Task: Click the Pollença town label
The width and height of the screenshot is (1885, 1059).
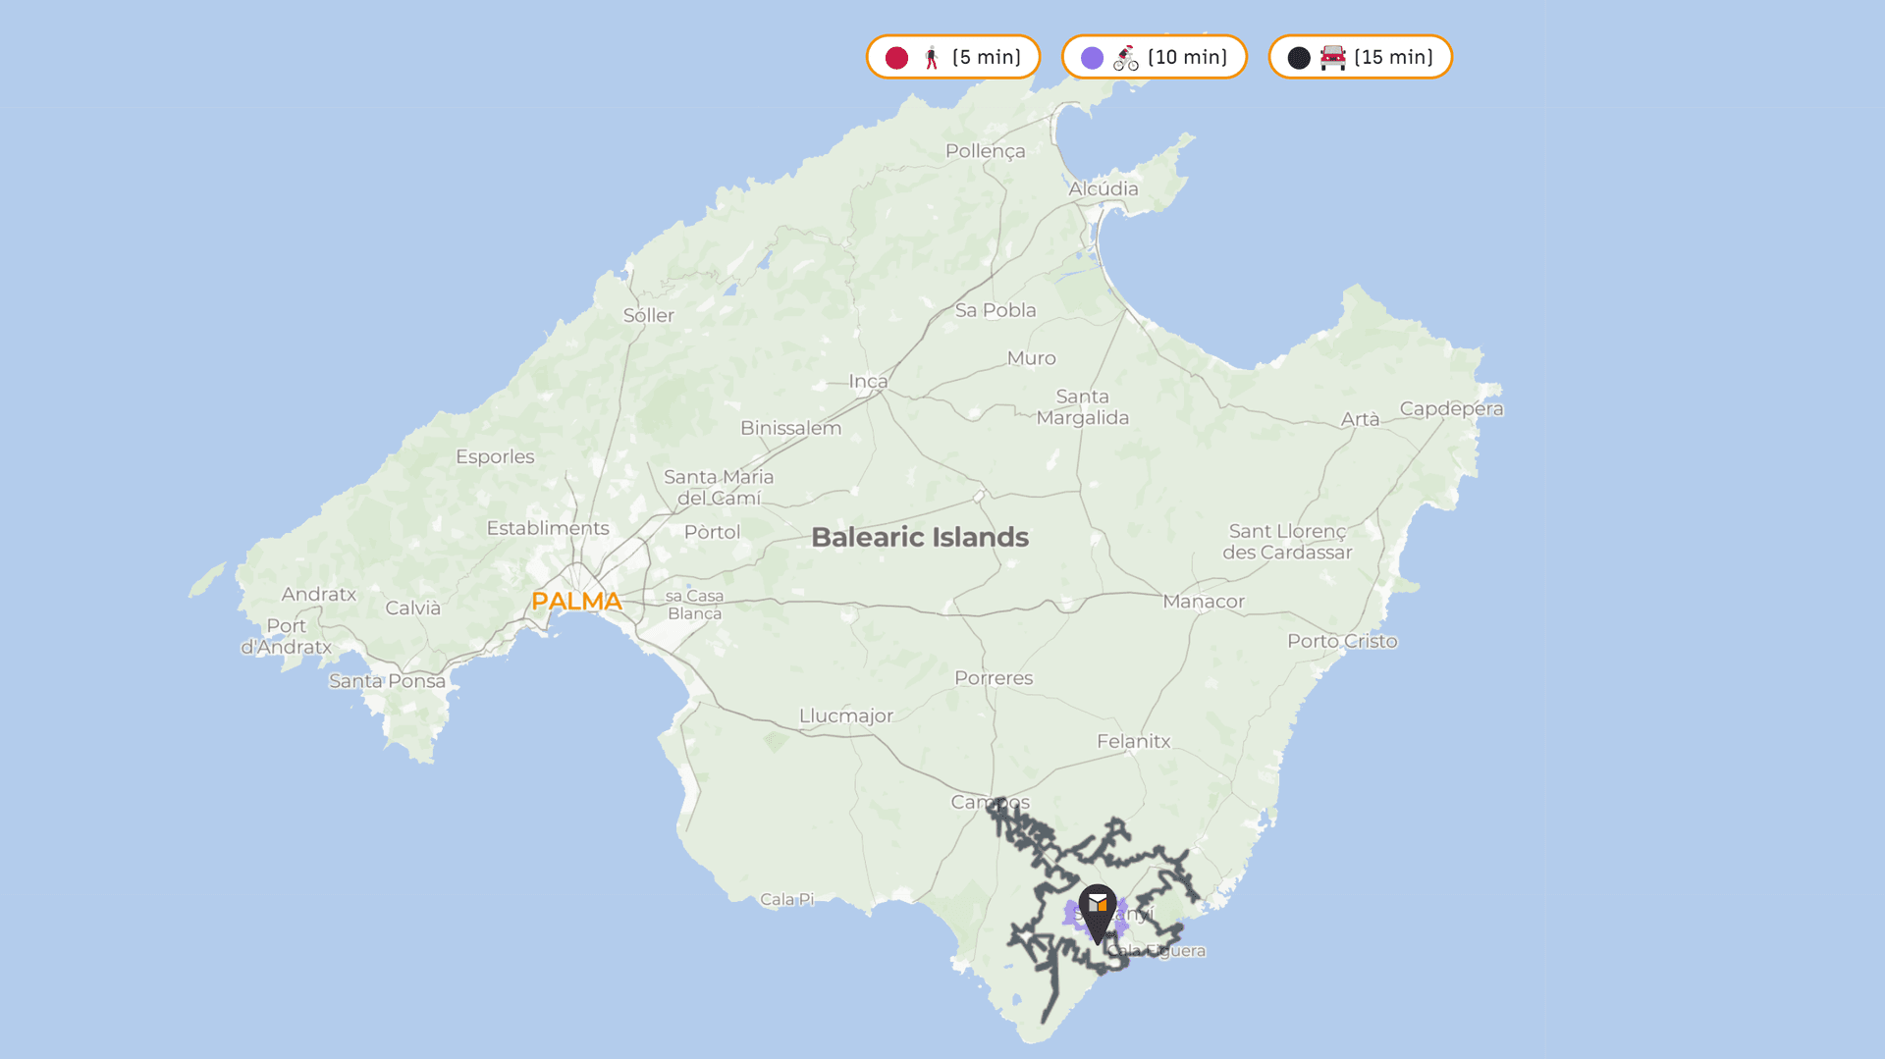Action: pos(985,151)
